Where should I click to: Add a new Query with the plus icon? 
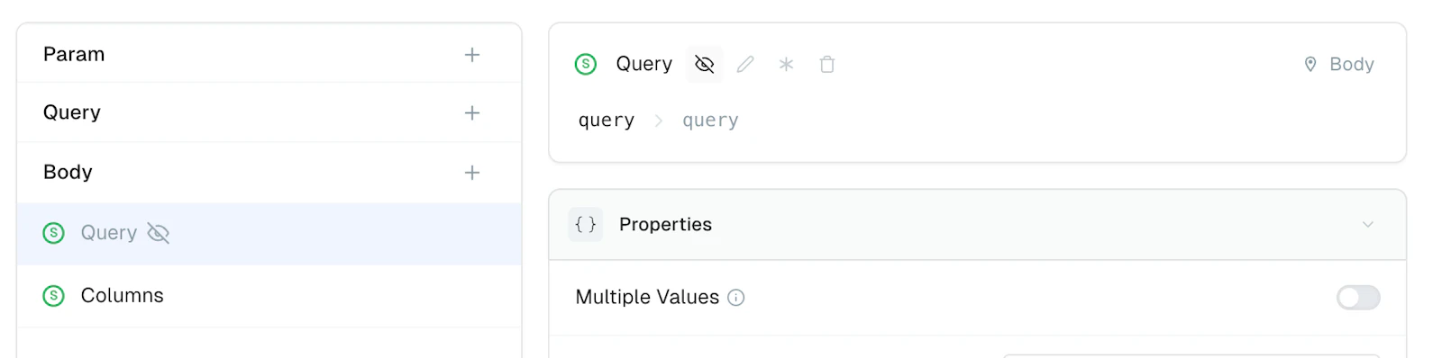pyautogui.click(x=471, y=112)
